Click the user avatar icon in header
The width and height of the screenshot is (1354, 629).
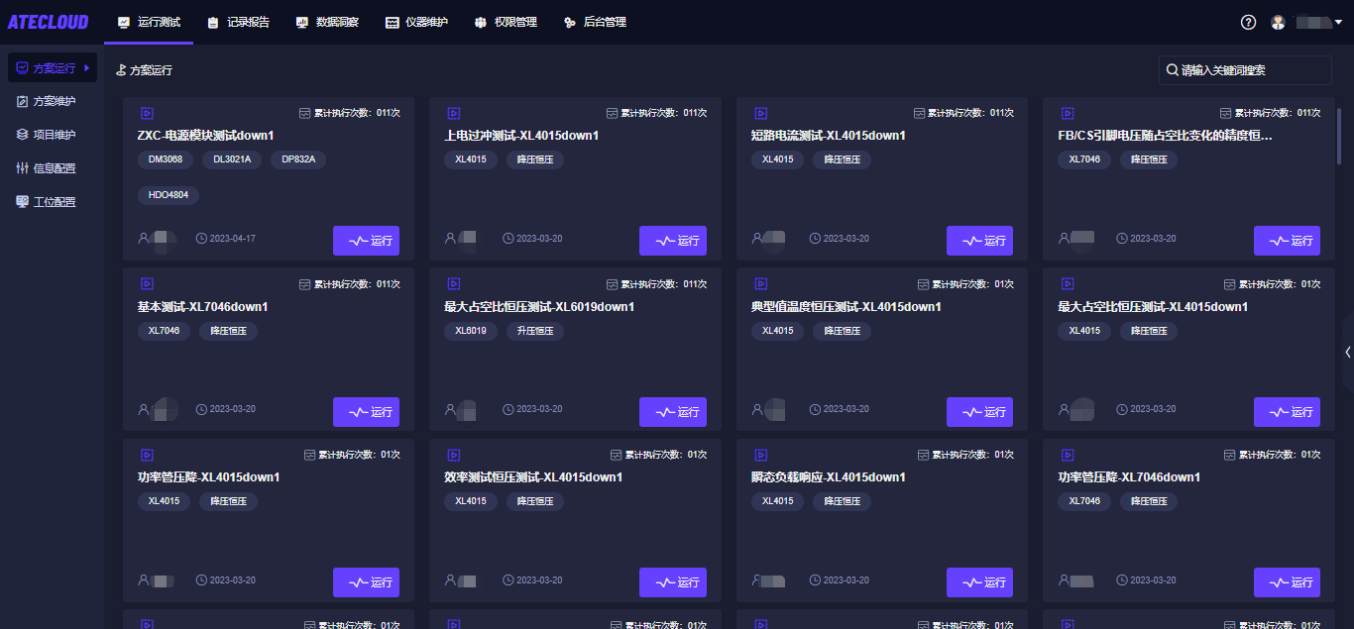point(1278,22)
